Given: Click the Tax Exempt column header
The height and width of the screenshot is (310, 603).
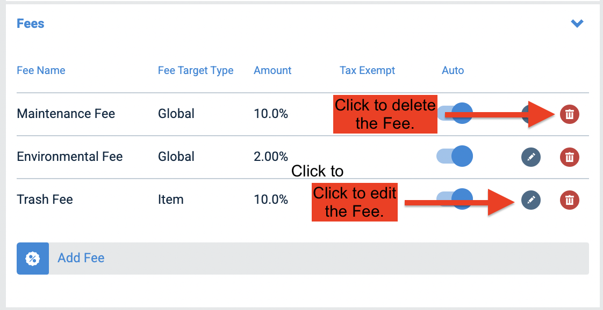Looking at the screenshot, I should (x=367, y=71).
